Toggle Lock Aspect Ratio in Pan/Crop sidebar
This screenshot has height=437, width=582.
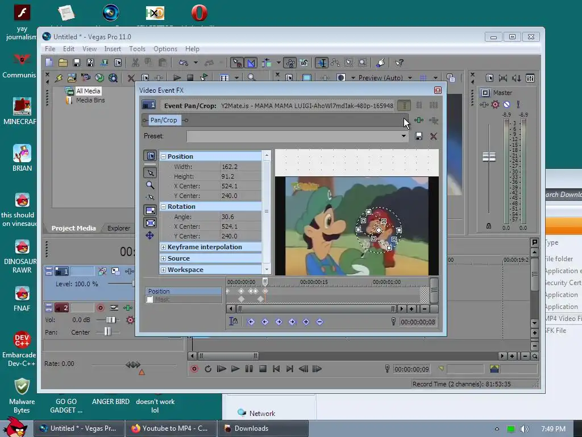click(150, 211)
